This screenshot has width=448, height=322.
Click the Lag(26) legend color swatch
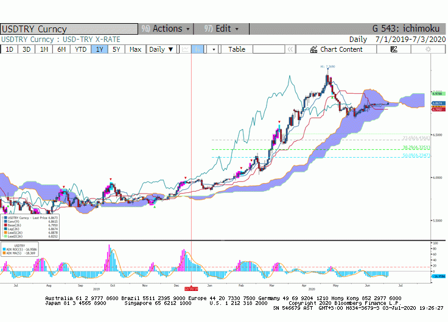point(5,229)
